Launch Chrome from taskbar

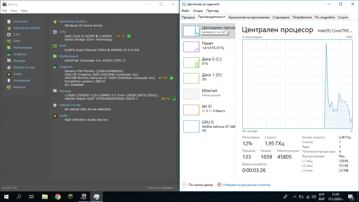point(58,197)
